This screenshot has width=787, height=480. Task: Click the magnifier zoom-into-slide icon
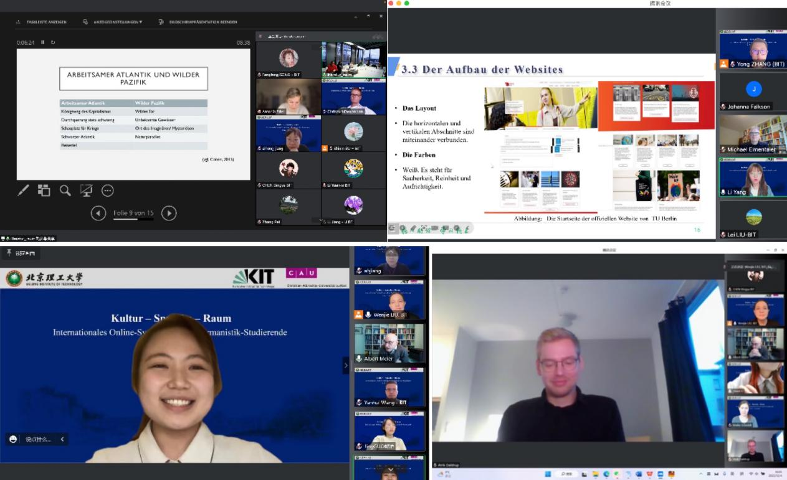(65, 191)
